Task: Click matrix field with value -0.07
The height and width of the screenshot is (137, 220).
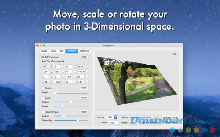Action: click(x=58, y=82)
